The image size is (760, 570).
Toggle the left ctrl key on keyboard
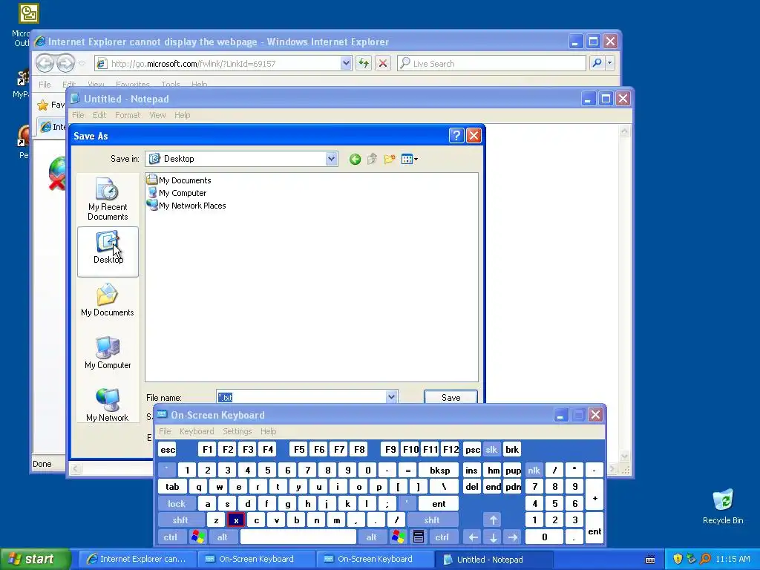point(170,537)
